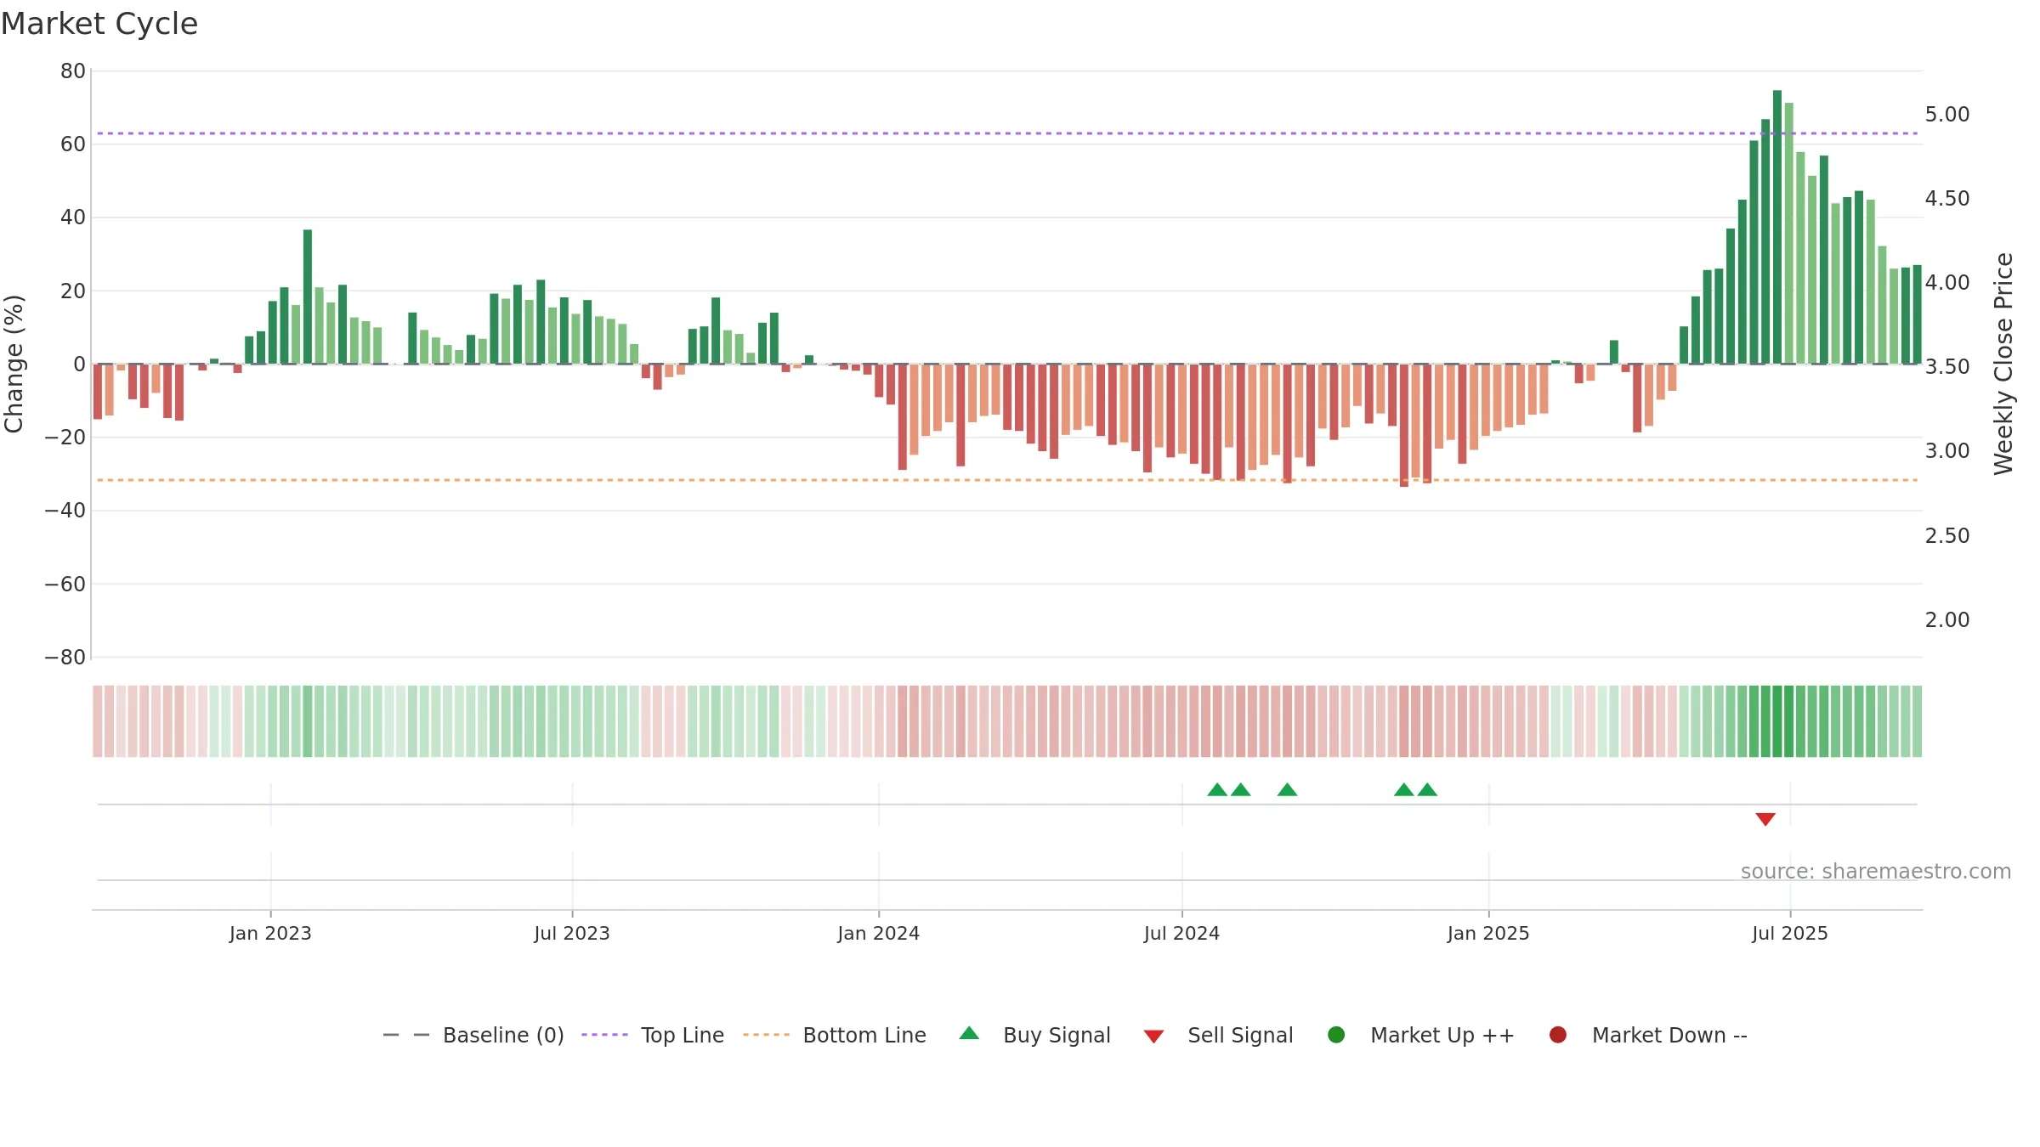2040x1147 pixels.
Task: Click the Jan 2024 axis label
Action: (x=879, y=933)
